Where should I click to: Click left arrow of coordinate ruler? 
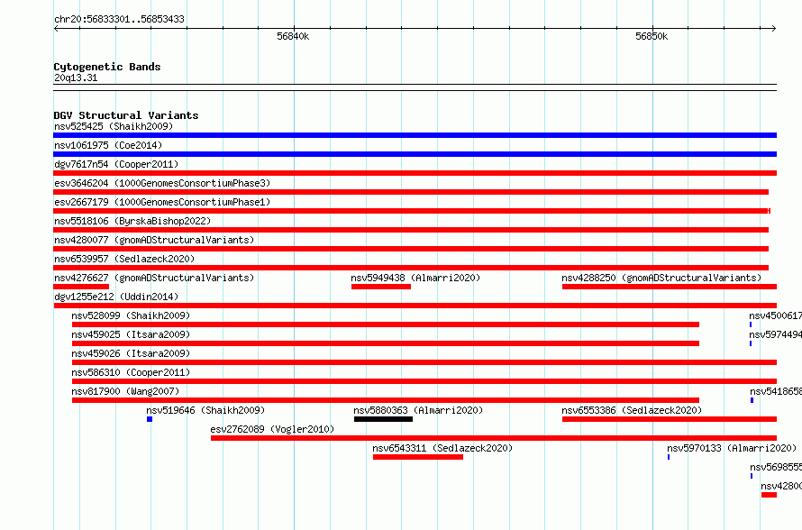56,29
